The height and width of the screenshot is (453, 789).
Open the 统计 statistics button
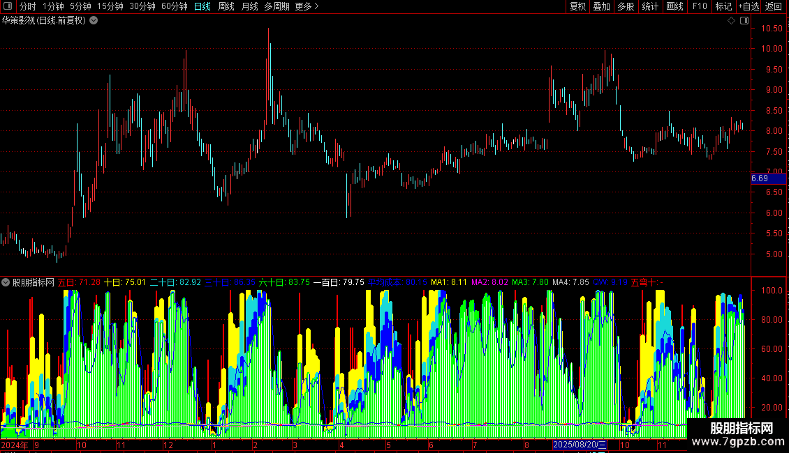tap(650, 6)
